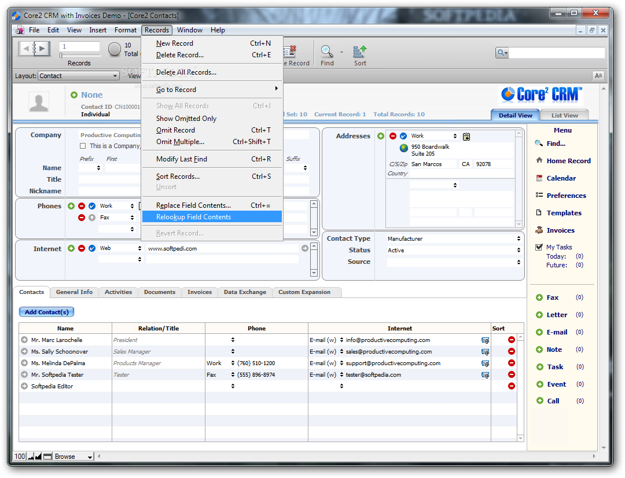Screen dimensions: 625x478
Task: Click the record slider under record number
Action: 80,56
